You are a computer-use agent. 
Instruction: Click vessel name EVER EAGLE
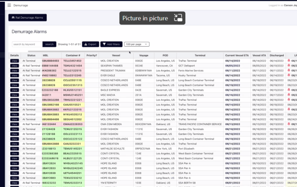[x=108, y=75]
